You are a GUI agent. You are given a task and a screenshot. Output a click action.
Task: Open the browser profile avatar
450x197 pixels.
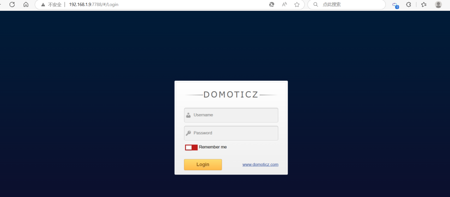[438, 5]
